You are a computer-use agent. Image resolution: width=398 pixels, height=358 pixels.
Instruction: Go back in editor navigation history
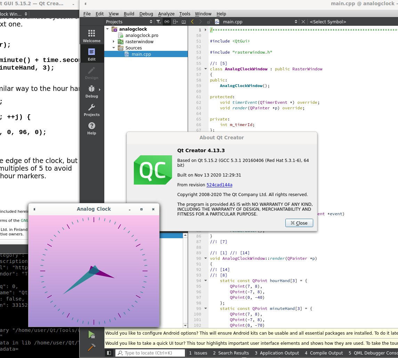click(x=193, y=22)
